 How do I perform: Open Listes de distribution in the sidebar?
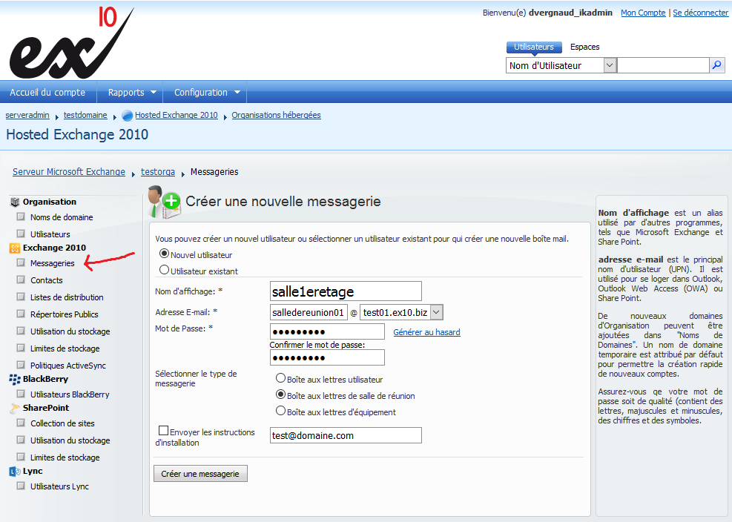pos(67,297)
